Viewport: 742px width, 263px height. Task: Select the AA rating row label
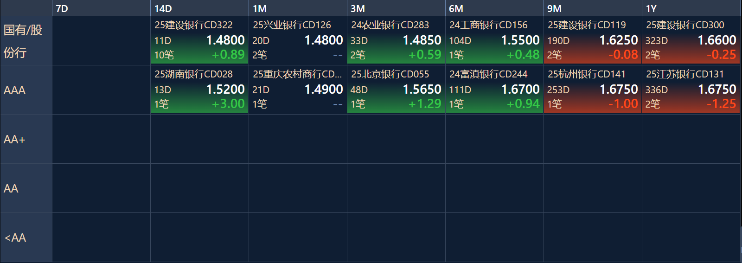pos(26,188)
